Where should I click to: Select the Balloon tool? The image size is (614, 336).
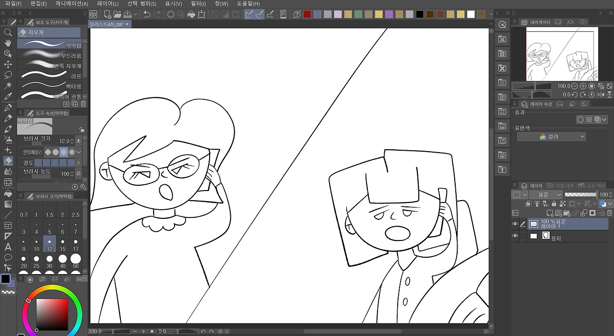(x=8, y=258)
